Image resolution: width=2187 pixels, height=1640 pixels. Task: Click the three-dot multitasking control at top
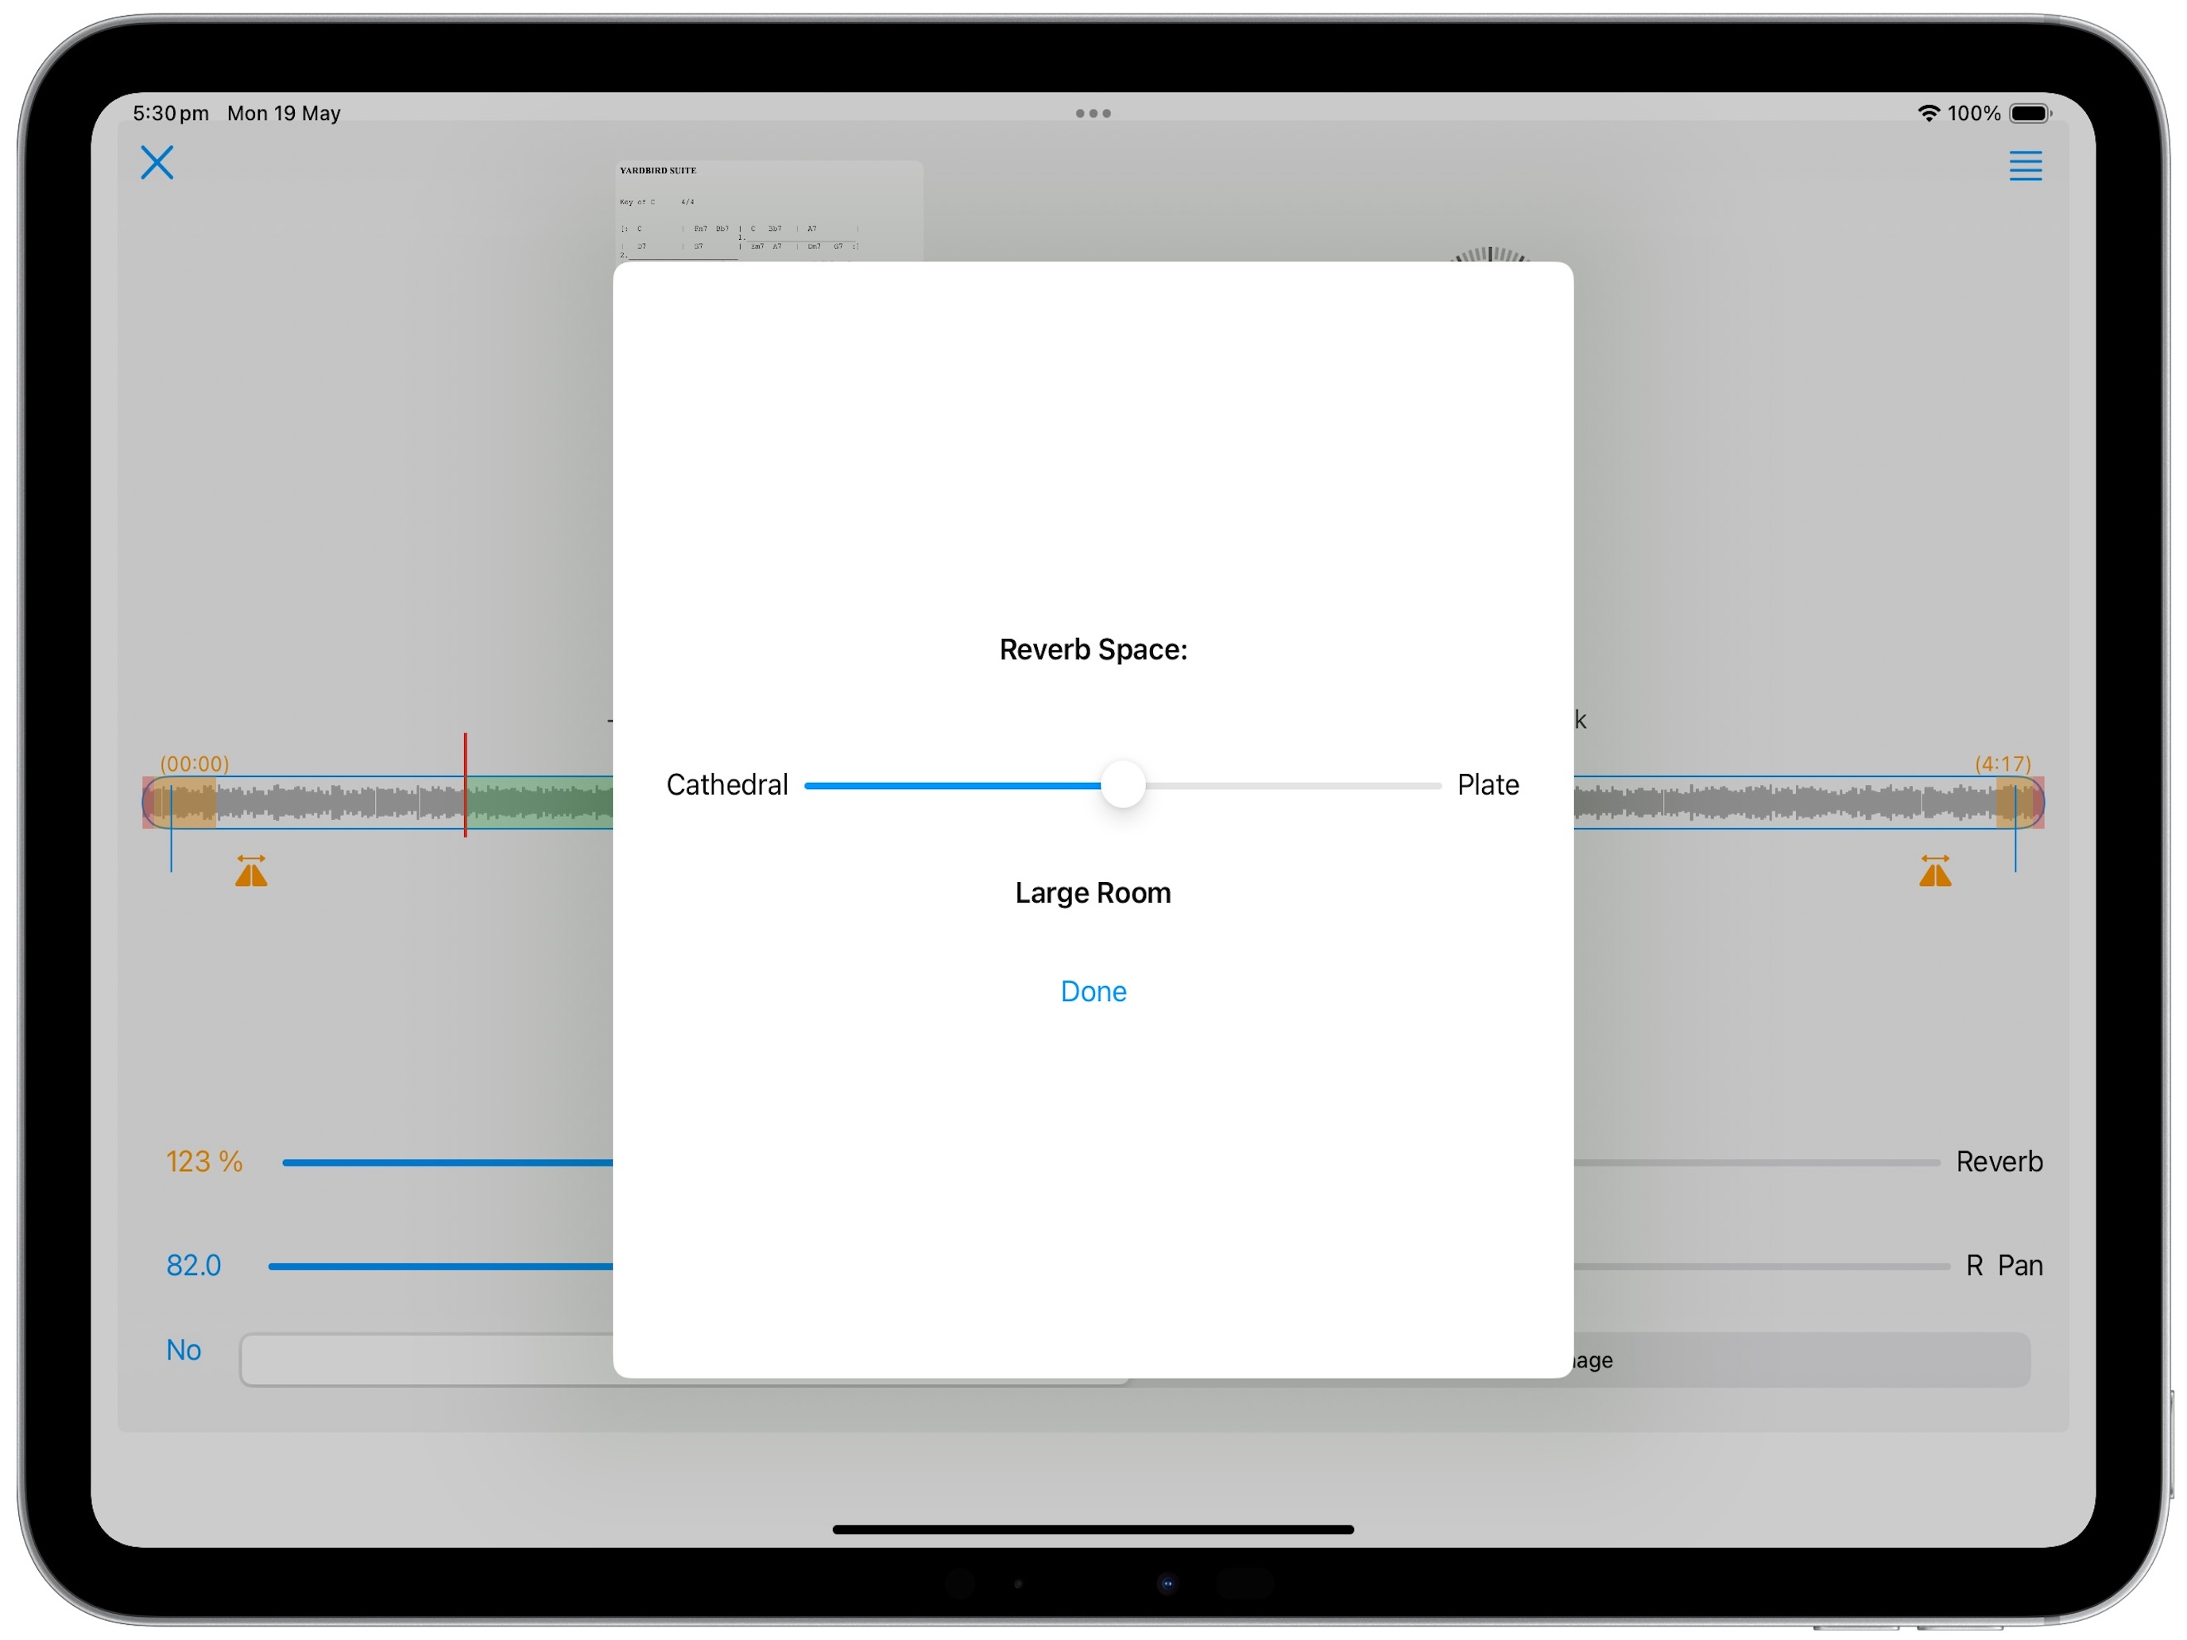point(1093,114)
